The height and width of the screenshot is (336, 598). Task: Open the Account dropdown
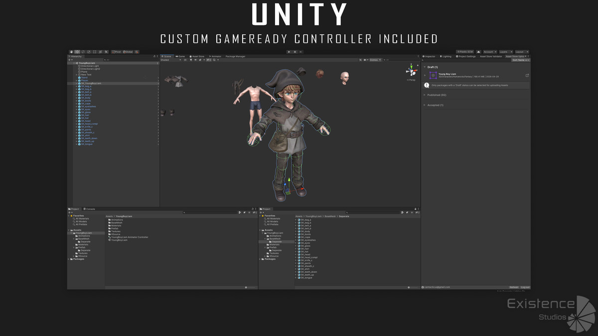coord(490,52)
